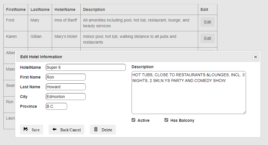The image size is (268, 145).
Task: Click inside the Description text area
Action: (x=189, y=93)
